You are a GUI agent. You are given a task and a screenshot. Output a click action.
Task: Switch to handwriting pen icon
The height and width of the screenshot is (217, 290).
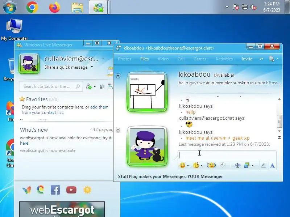point(264,165)
